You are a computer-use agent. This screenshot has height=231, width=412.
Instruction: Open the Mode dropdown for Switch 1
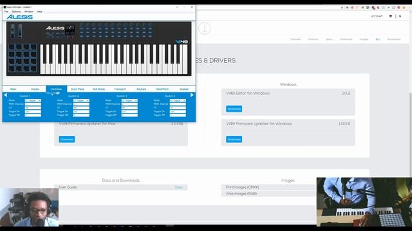pos(33,100)
